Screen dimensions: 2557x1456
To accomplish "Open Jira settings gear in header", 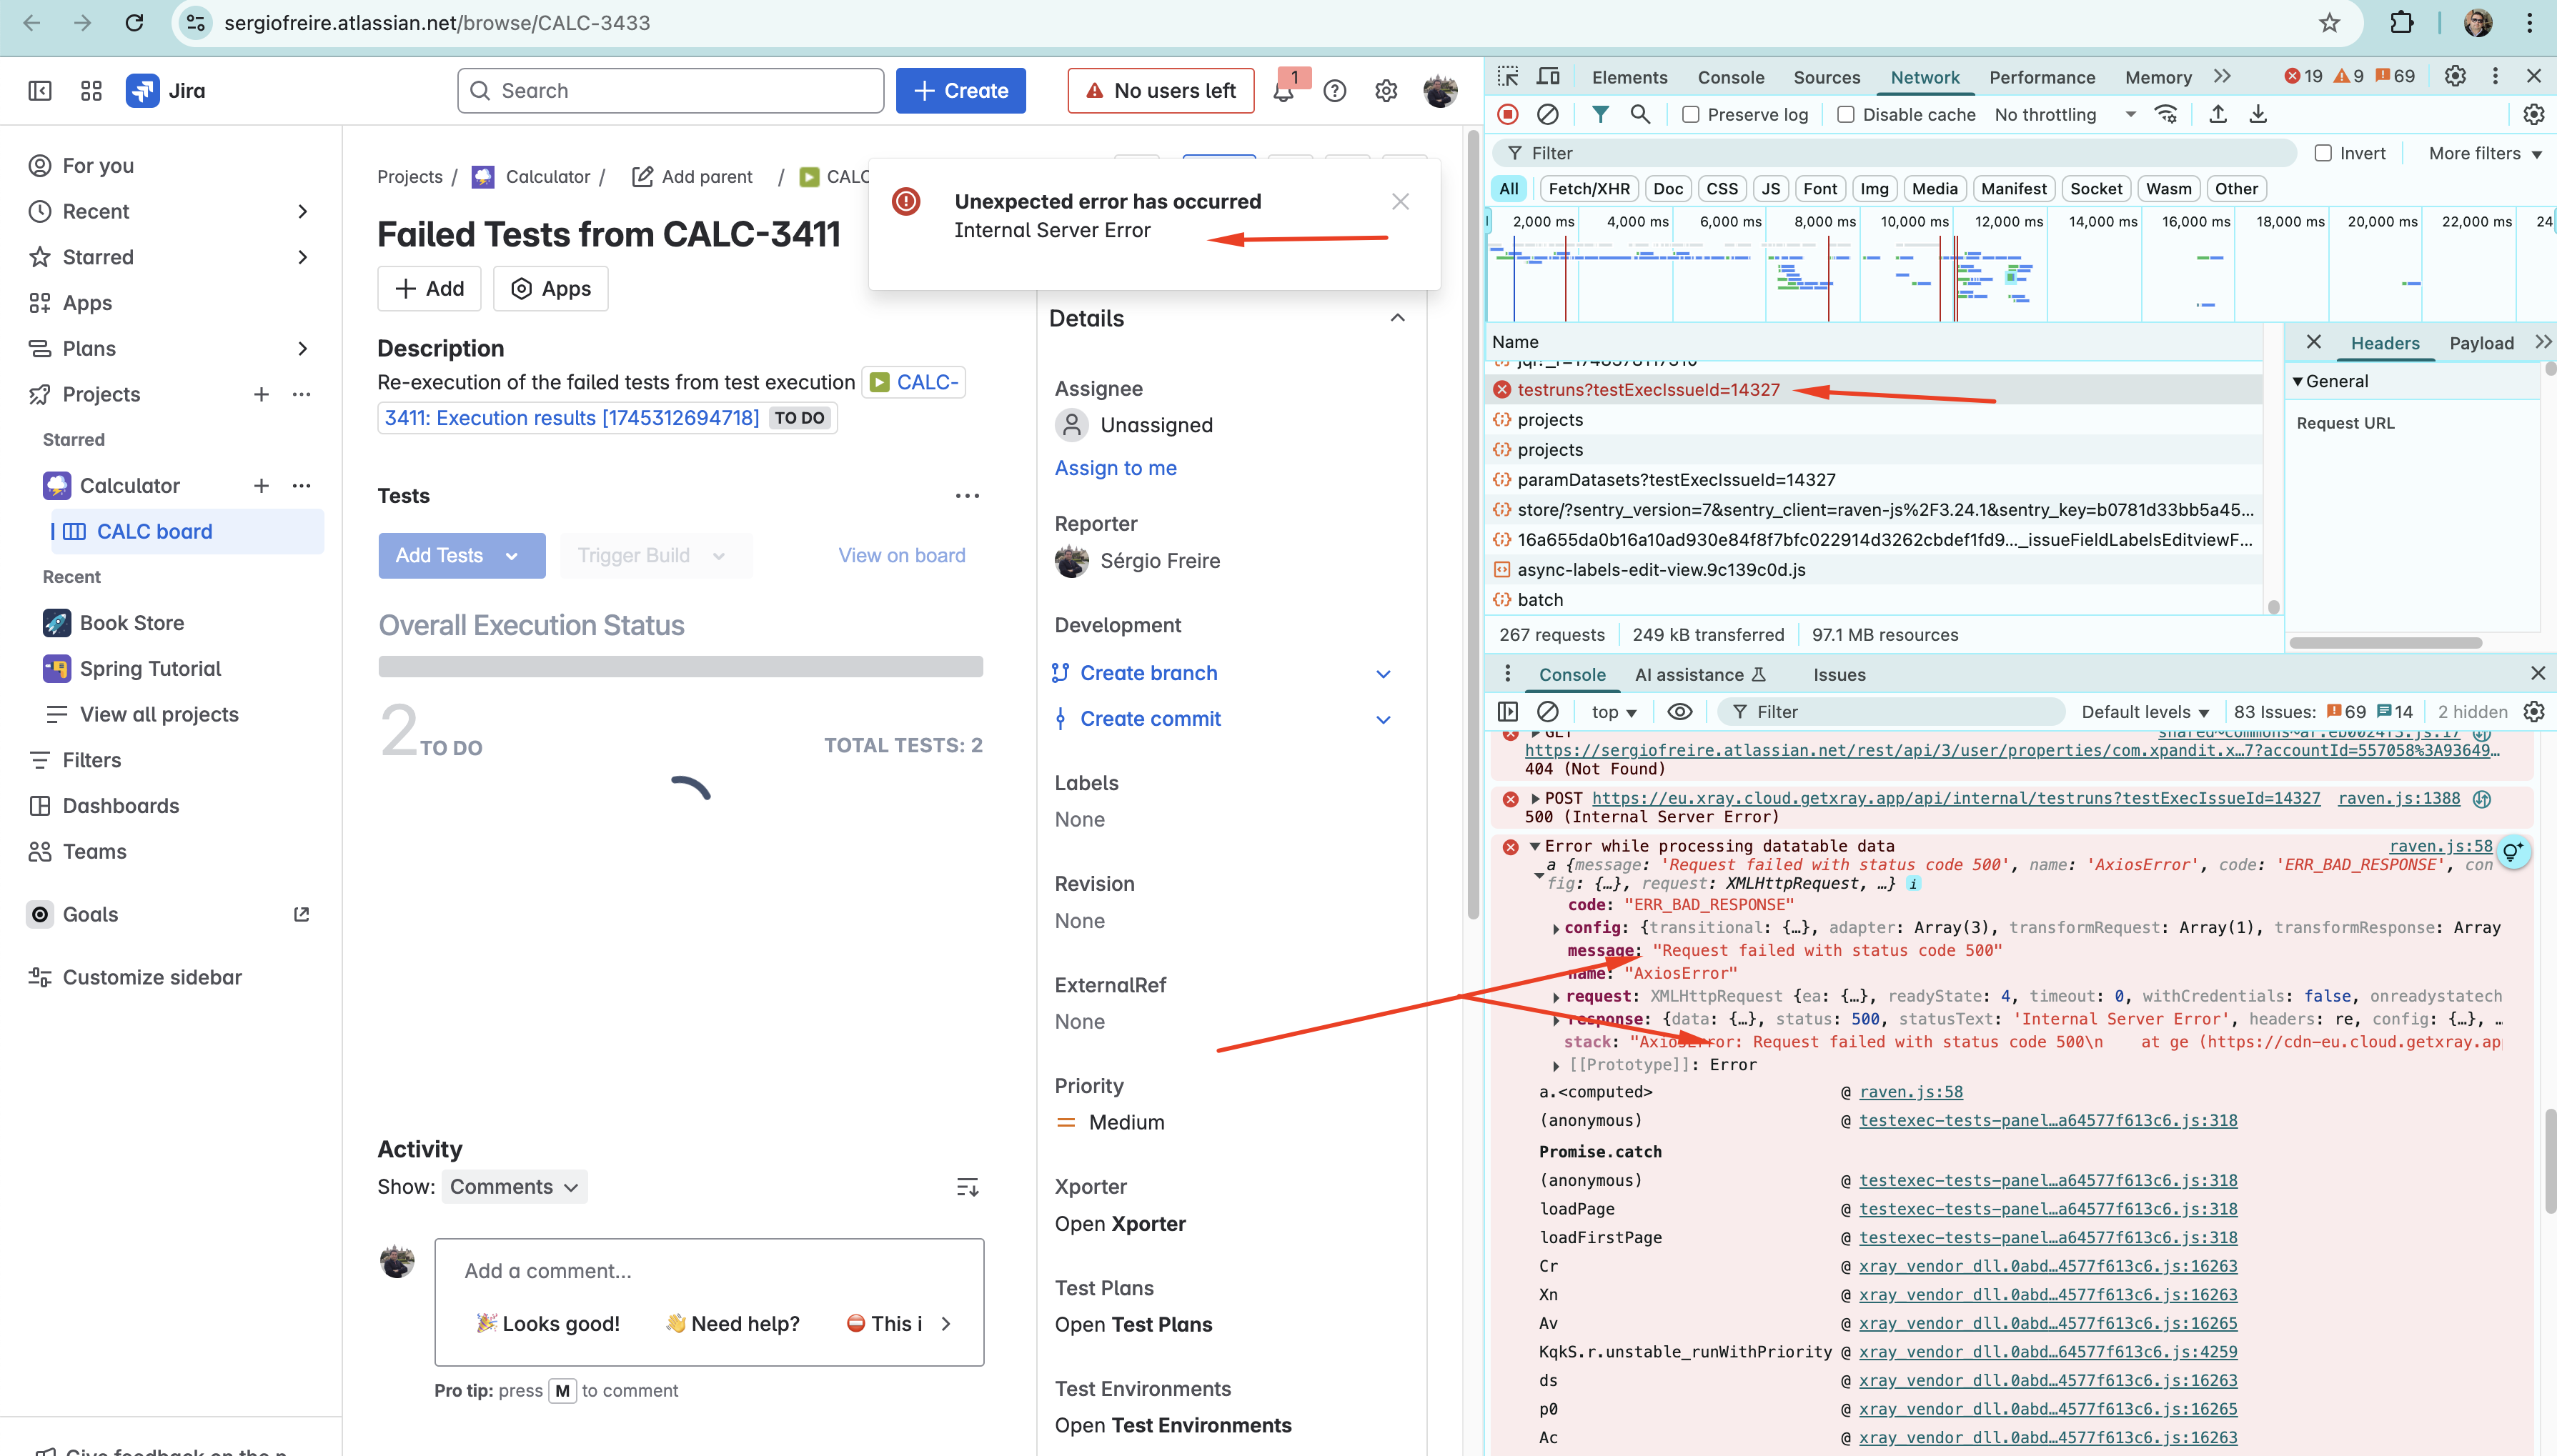I will [1386, 91].
